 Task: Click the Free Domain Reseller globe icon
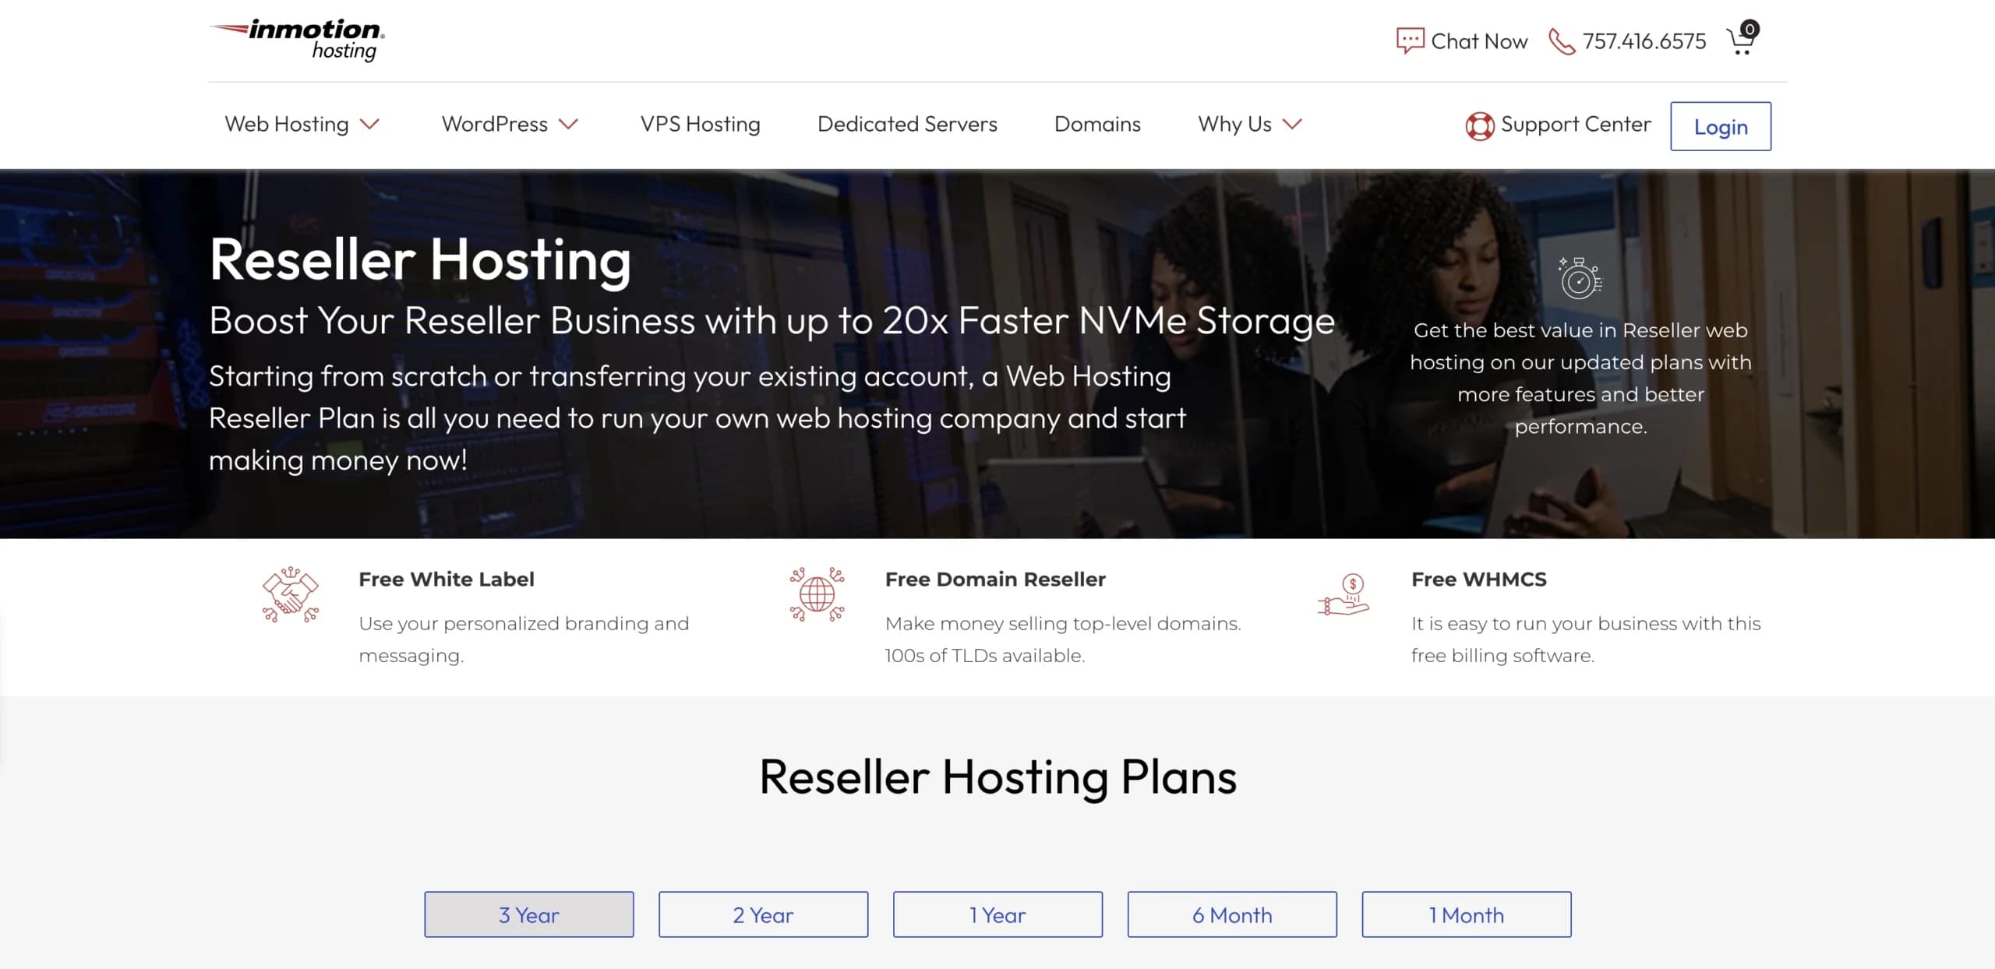[816, 594]
